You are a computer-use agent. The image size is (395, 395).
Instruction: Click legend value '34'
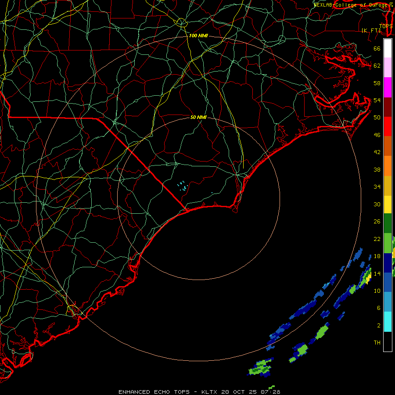[377, 187]
